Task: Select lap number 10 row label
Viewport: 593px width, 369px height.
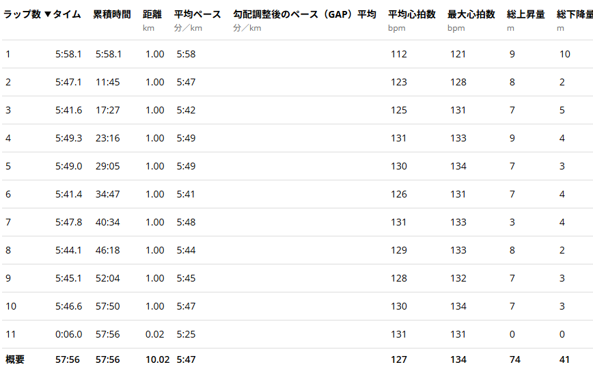Action: click(x=11, y=307)
